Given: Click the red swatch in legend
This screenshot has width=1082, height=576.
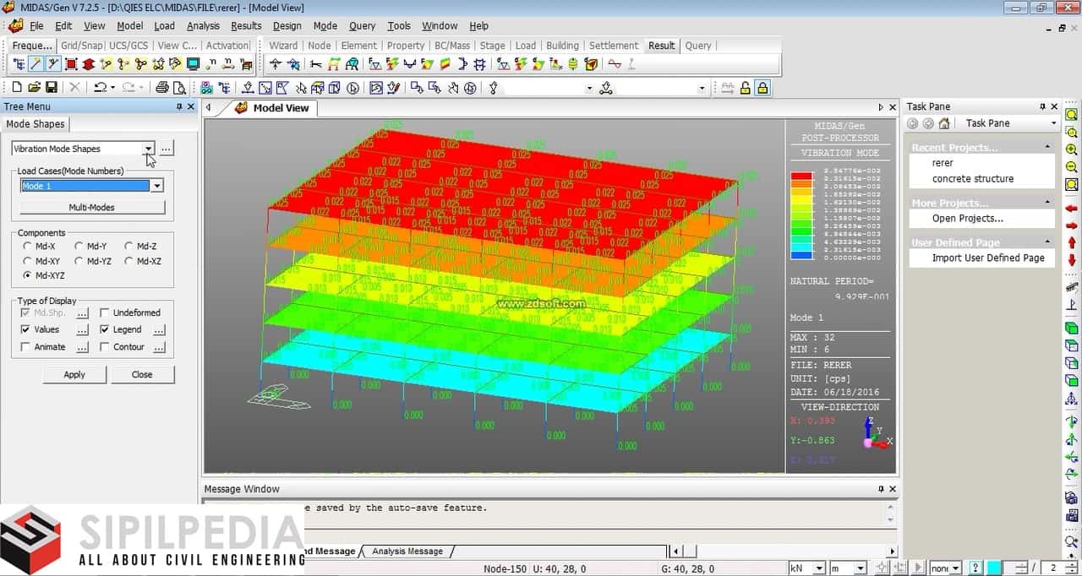Looking at the screenshot, I should coord(801,177).
